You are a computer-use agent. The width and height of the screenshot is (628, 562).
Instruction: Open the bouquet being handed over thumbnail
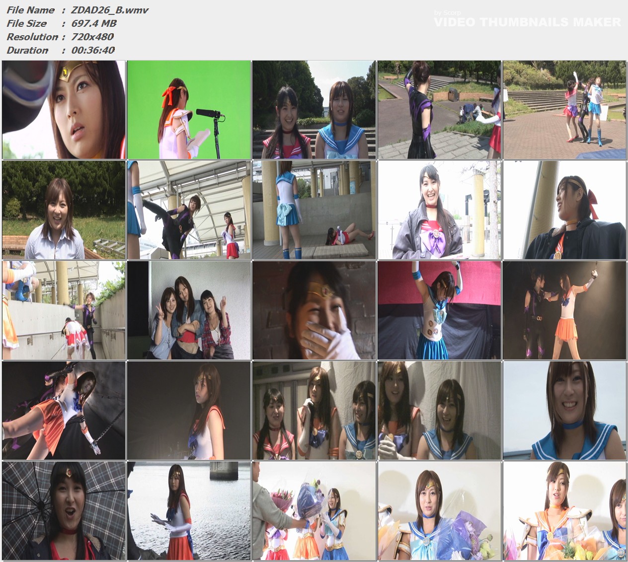pos(314,511)
